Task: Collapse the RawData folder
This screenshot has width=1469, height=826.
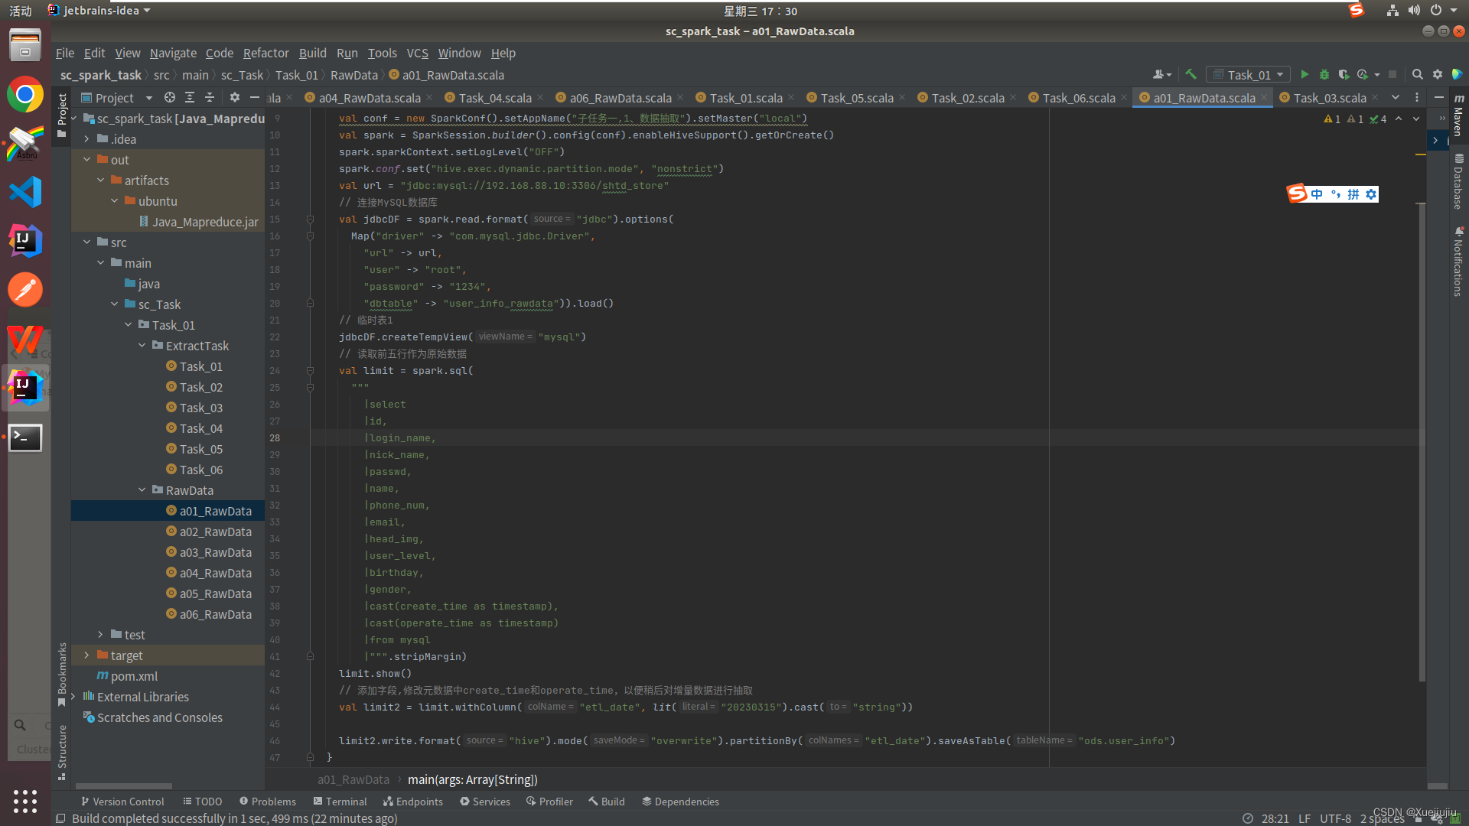Action: tap(142, 490)
